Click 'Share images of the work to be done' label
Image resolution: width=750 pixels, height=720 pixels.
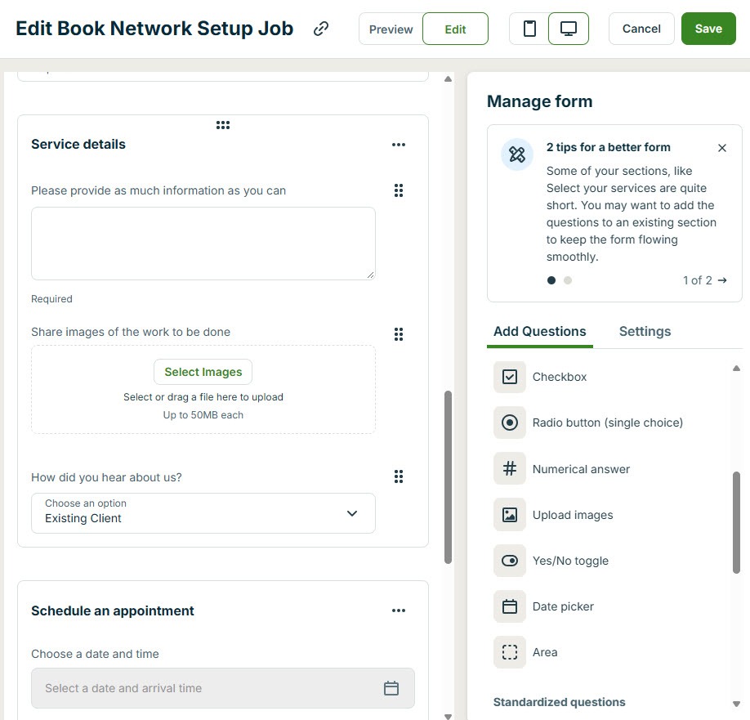[131, 332]
